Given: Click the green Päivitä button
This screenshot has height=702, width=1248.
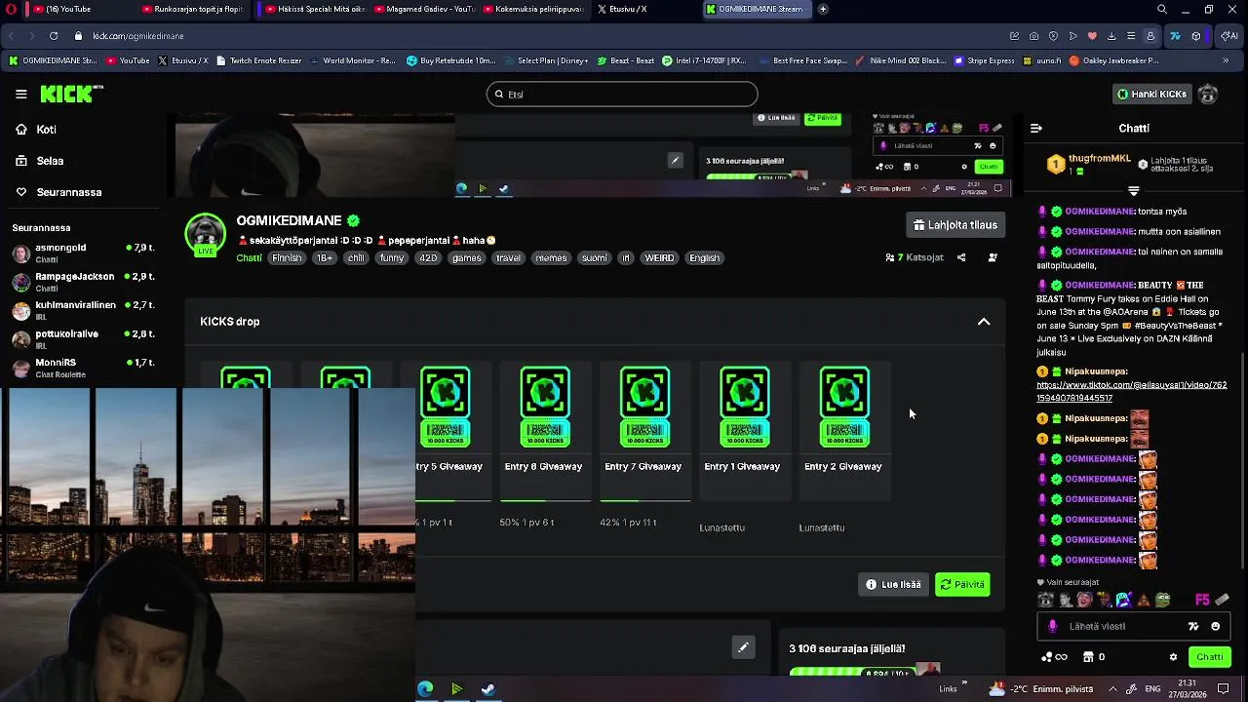Looking at the screenshot, I should (x=962, y=585).
